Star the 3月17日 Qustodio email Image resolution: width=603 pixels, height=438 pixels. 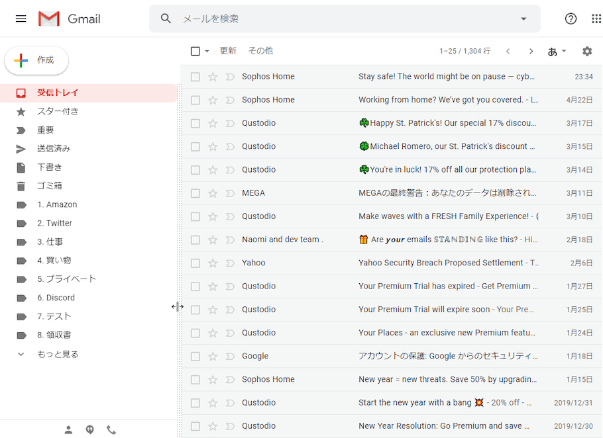213,123
